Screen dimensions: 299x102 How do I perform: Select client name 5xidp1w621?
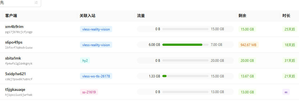[15, 74]
